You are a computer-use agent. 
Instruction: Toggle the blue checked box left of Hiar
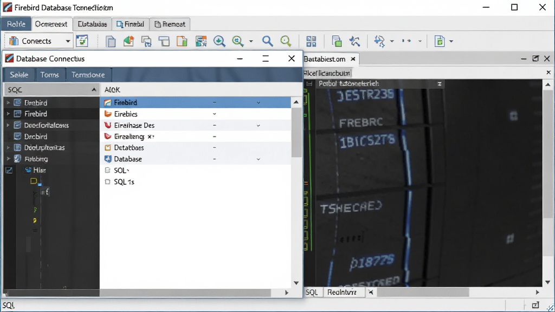click(x=9, y=171)
